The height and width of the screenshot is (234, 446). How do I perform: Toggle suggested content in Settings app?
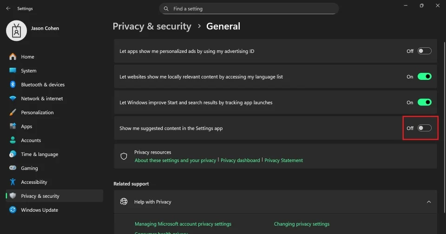click(424, 128)
